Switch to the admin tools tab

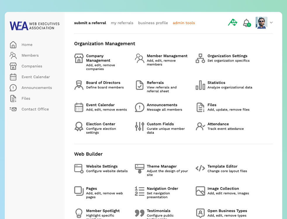(x=184, y=23)
